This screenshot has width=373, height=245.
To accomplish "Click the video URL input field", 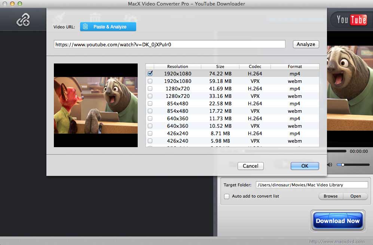I will pos(169,44).
